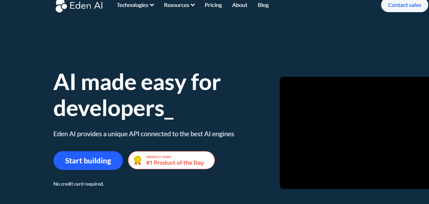This screenshot has height=204, width=429.
Task: Click the Product Hunt medal icon
Action: click(x=138, y=160)
